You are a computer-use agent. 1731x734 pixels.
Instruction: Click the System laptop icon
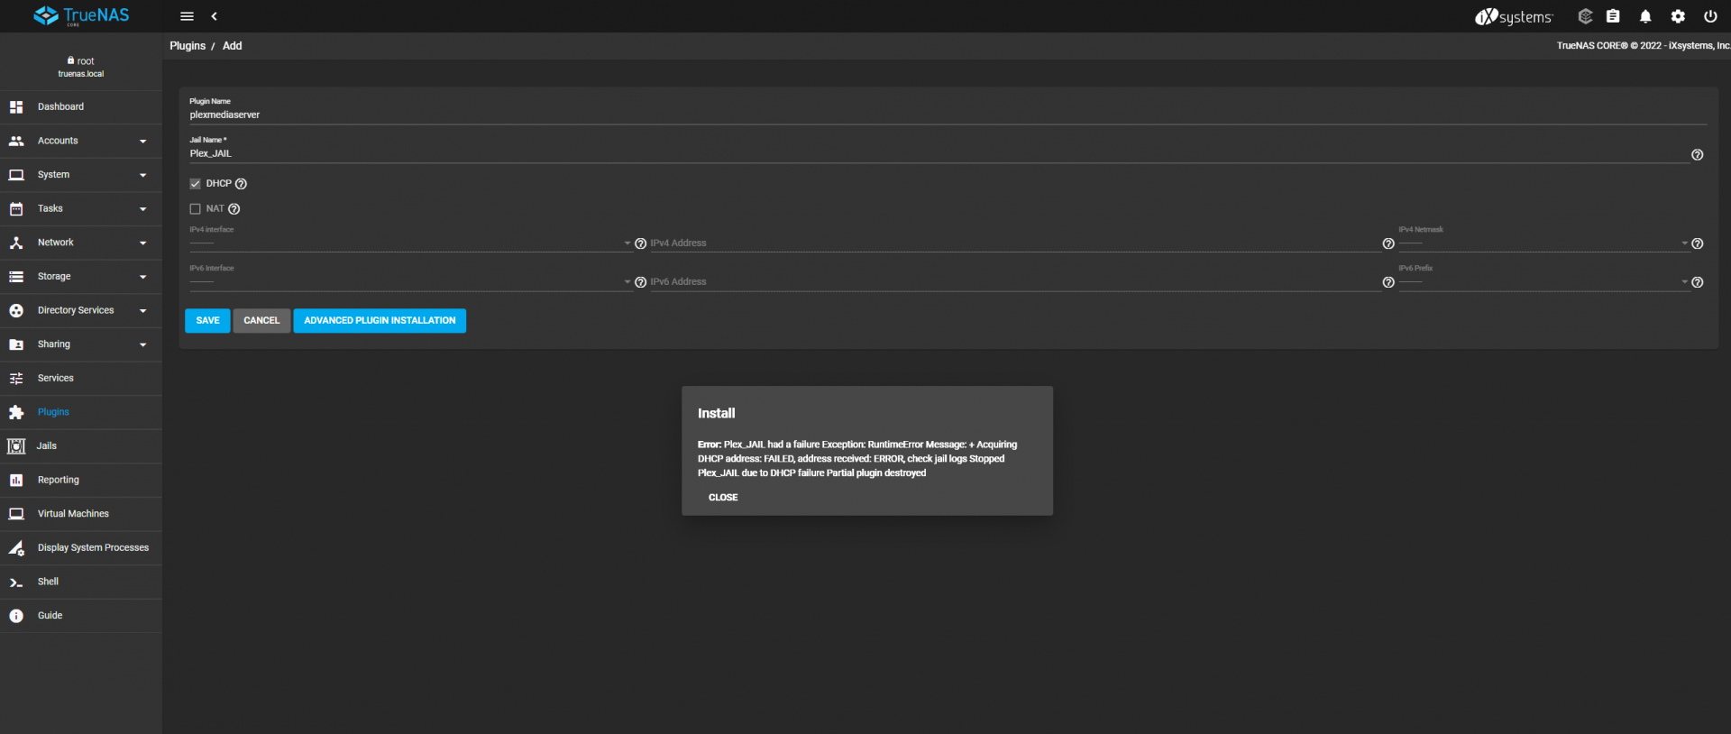click(x=16, y=175)
